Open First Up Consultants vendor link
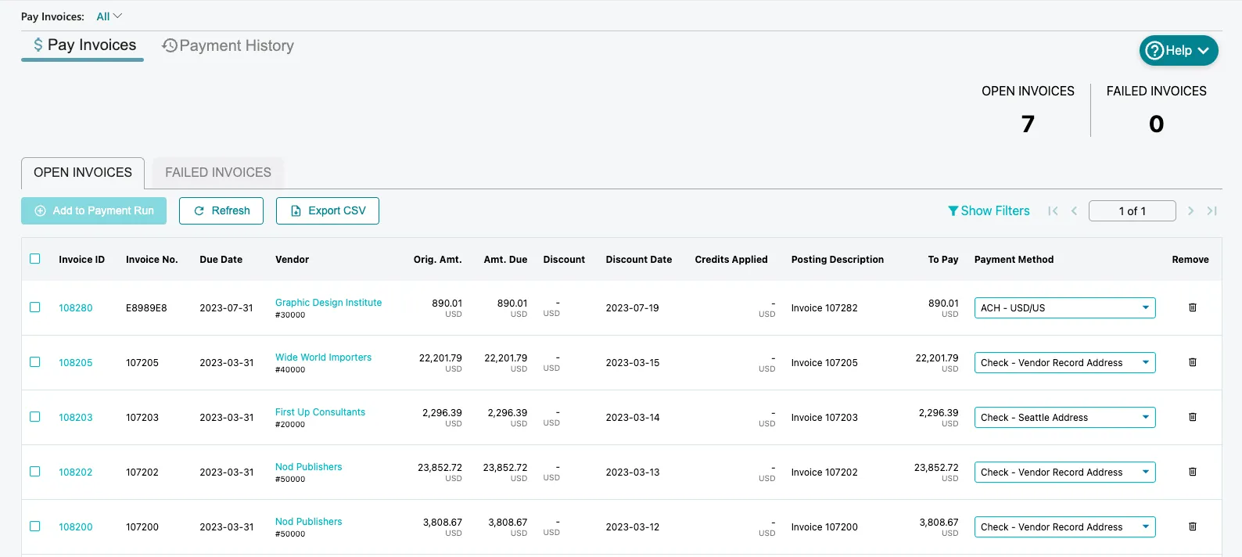 click(x=320, y=412)
